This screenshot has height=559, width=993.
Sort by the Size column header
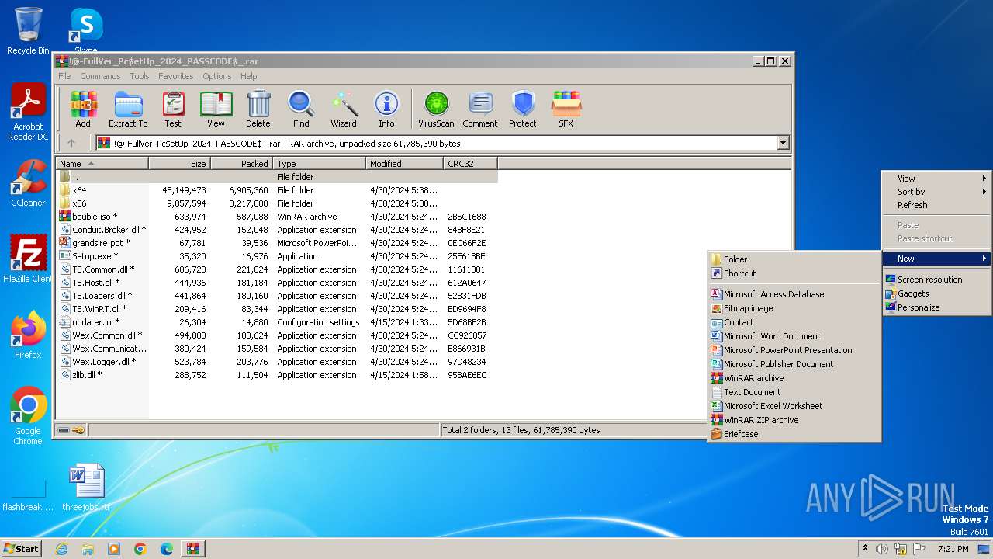tap(180, 164)
